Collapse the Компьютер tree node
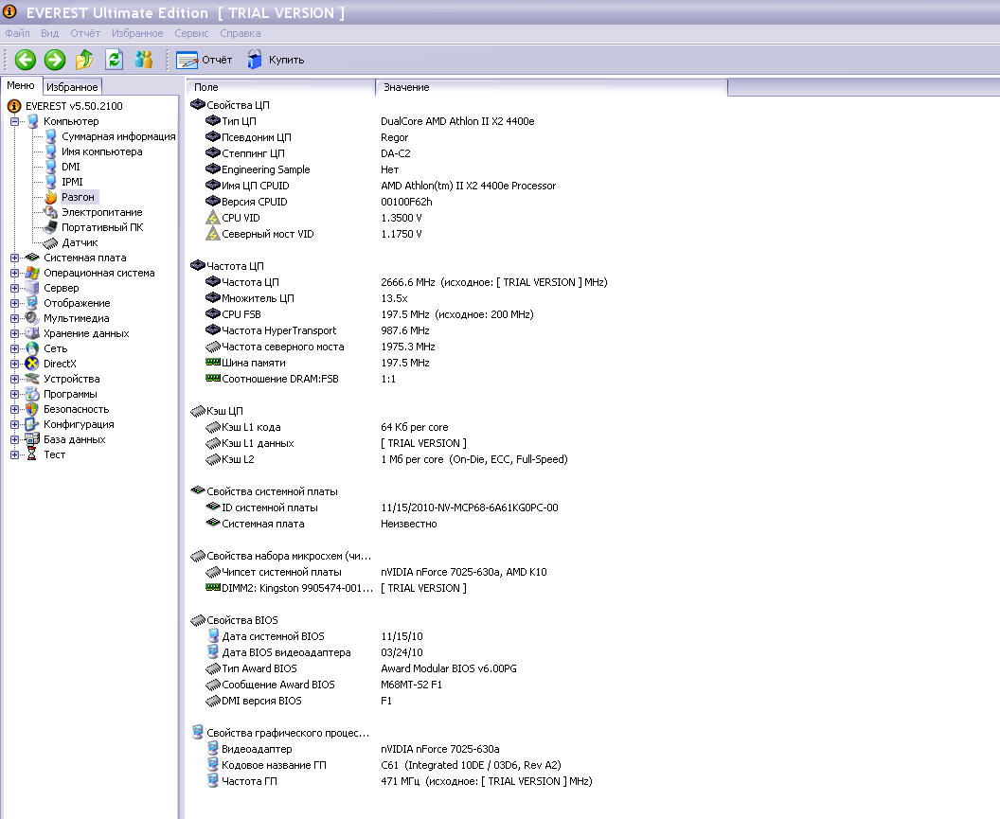This screenshot has height=819, width=1000. tap(14, 121)
